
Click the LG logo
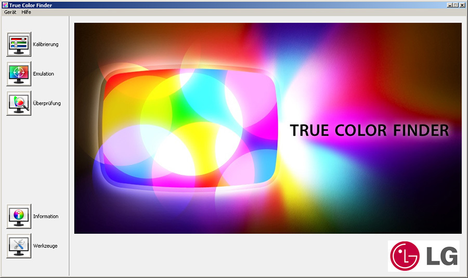click(423, 256)
